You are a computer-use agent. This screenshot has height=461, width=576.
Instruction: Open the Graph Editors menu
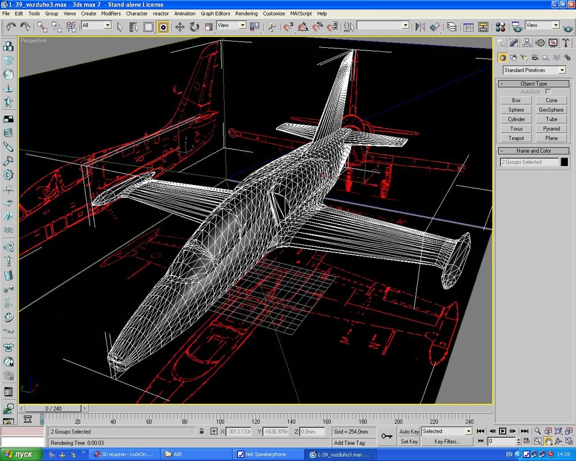coord(215,13)
